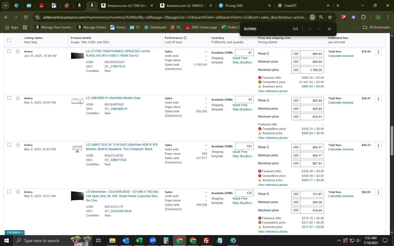
Task: Open Zoom from the taskbar
Action: coord(152,241)
